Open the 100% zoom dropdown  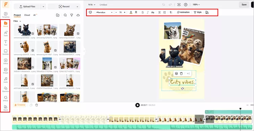click(196, 5)
